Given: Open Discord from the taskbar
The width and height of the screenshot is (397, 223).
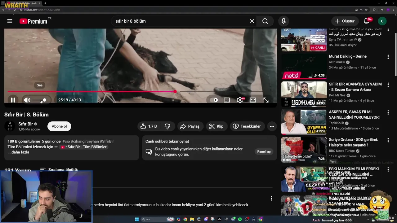Looking at the screenshot, I should 206,219.
